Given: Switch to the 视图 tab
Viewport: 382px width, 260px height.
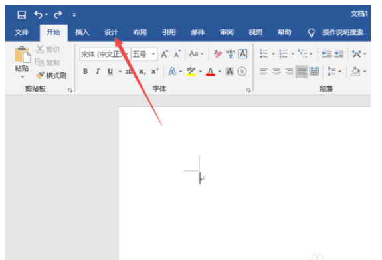Looking at the screenshot, I should tap(255, 32).
